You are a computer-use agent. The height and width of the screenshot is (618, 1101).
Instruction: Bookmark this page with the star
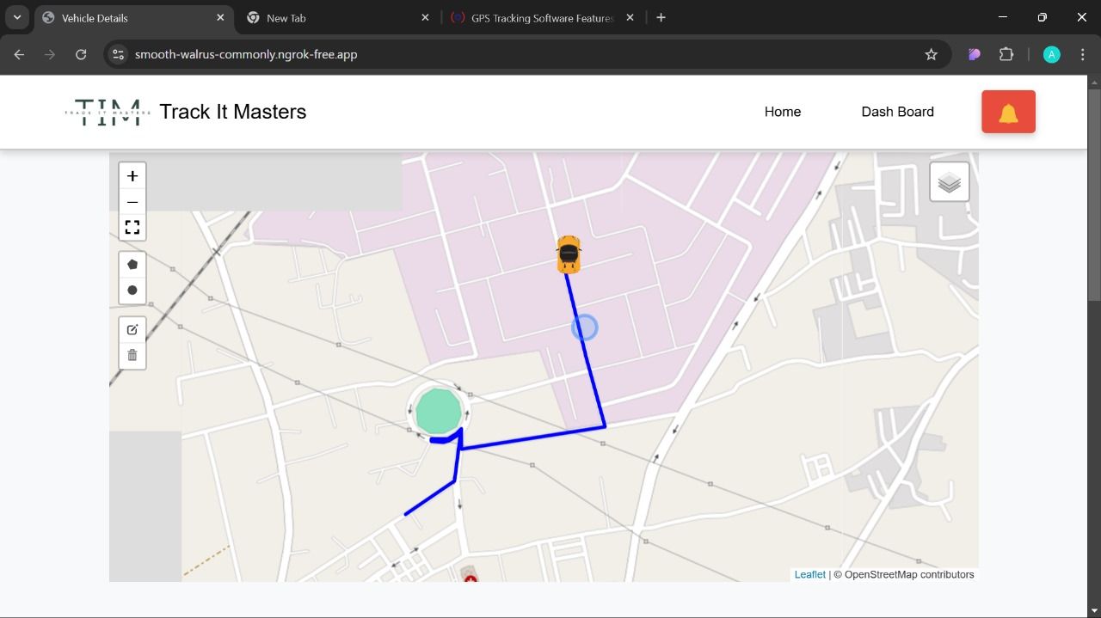931,54
